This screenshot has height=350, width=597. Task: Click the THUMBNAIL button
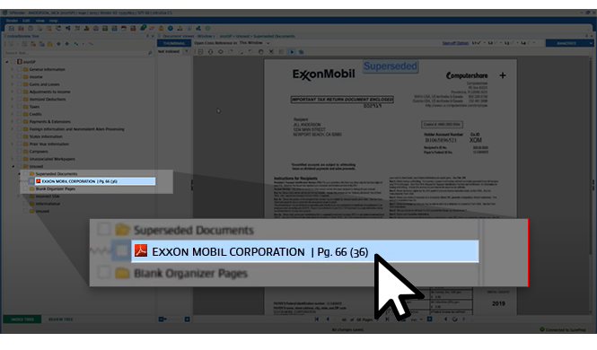click(174, 43)
